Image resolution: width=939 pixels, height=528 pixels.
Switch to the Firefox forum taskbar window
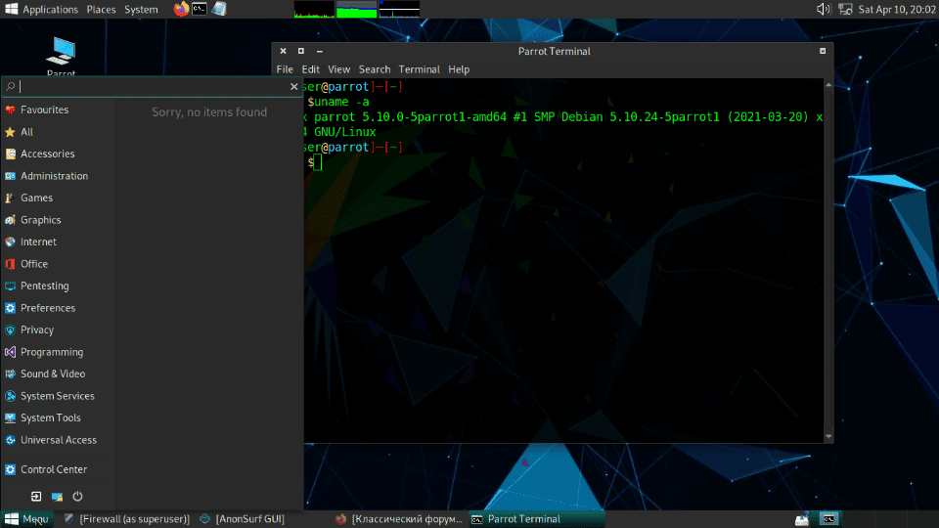click(399, 519)
